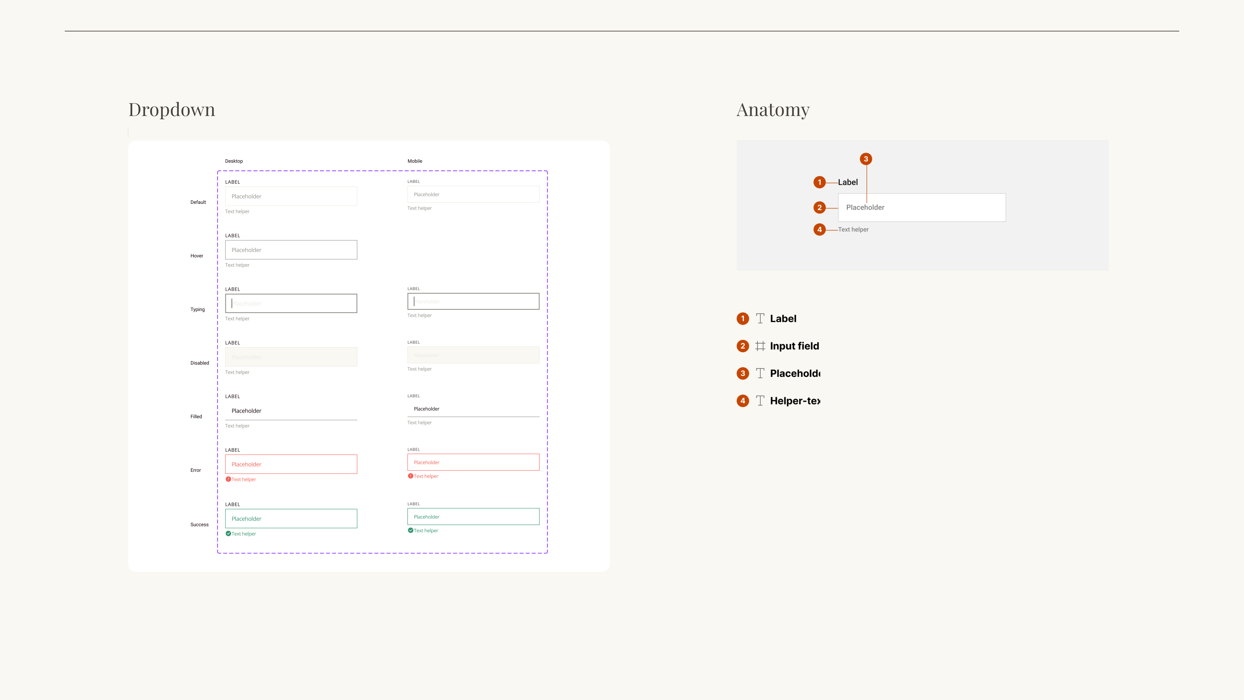Image resolution: width=1244 pixels, height=700 pixels.
Task: Click the desktop Filled dropdown with Placeholder value
Action: coord(291,411)
